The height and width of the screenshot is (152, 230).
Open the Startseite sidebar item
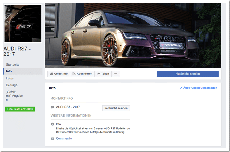[x=12, y=65]
